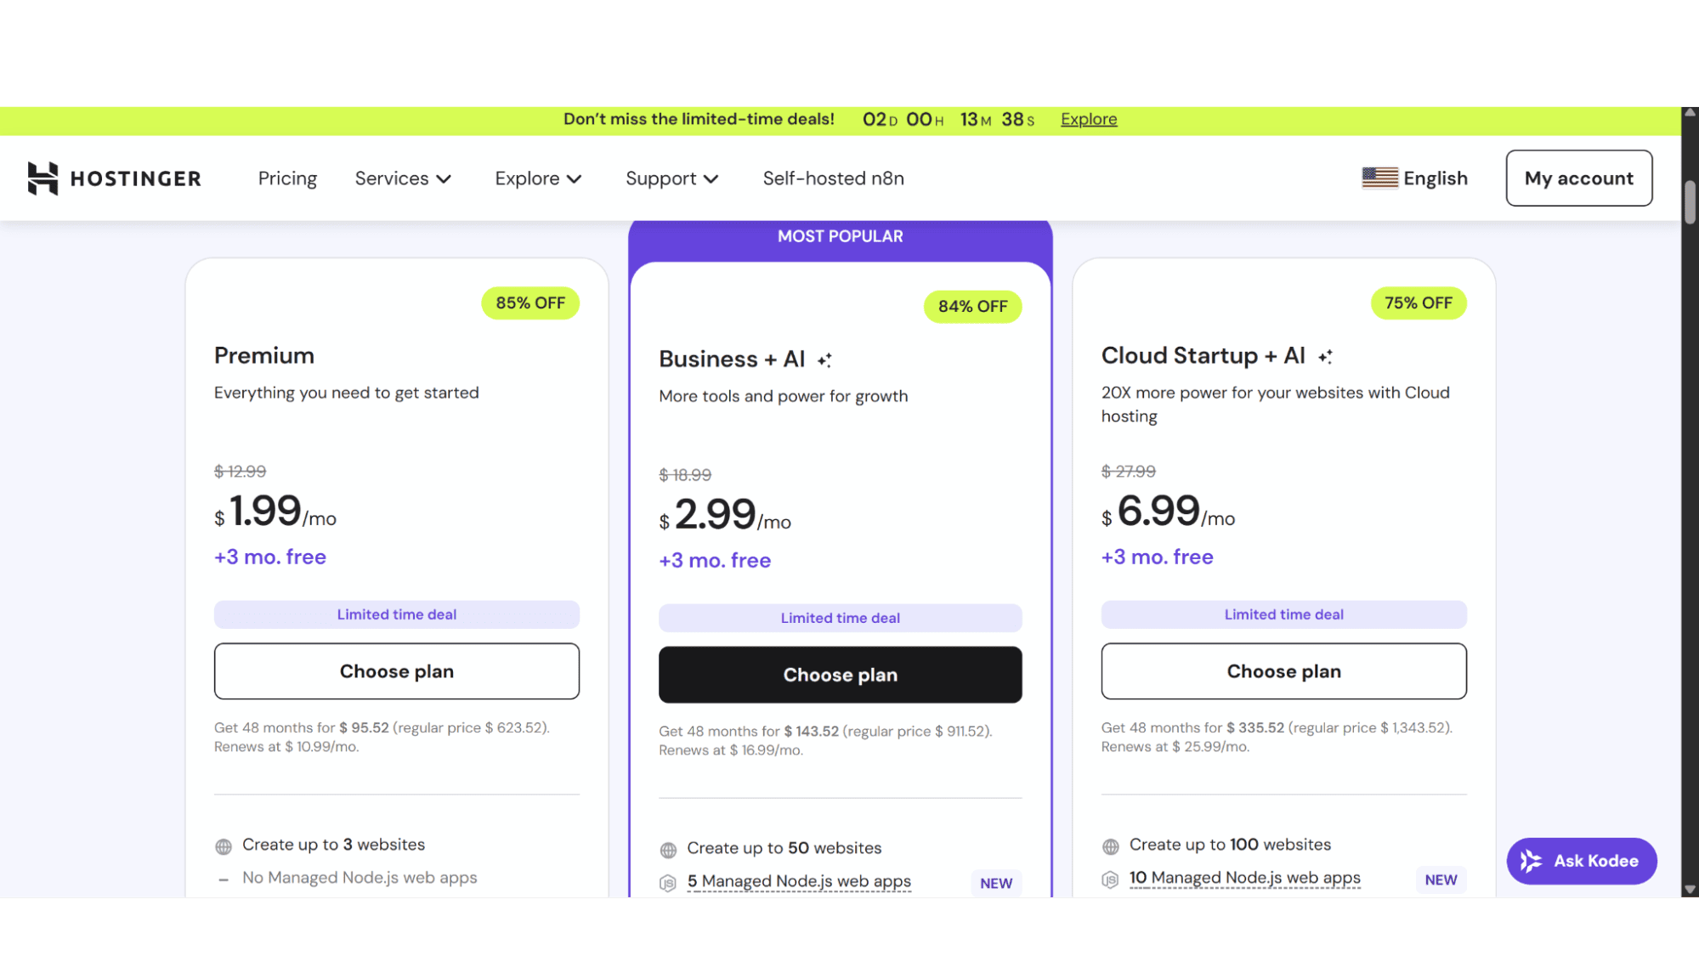
Task: Click the Business 'Limited time deal' label
Action: (841, 618)
